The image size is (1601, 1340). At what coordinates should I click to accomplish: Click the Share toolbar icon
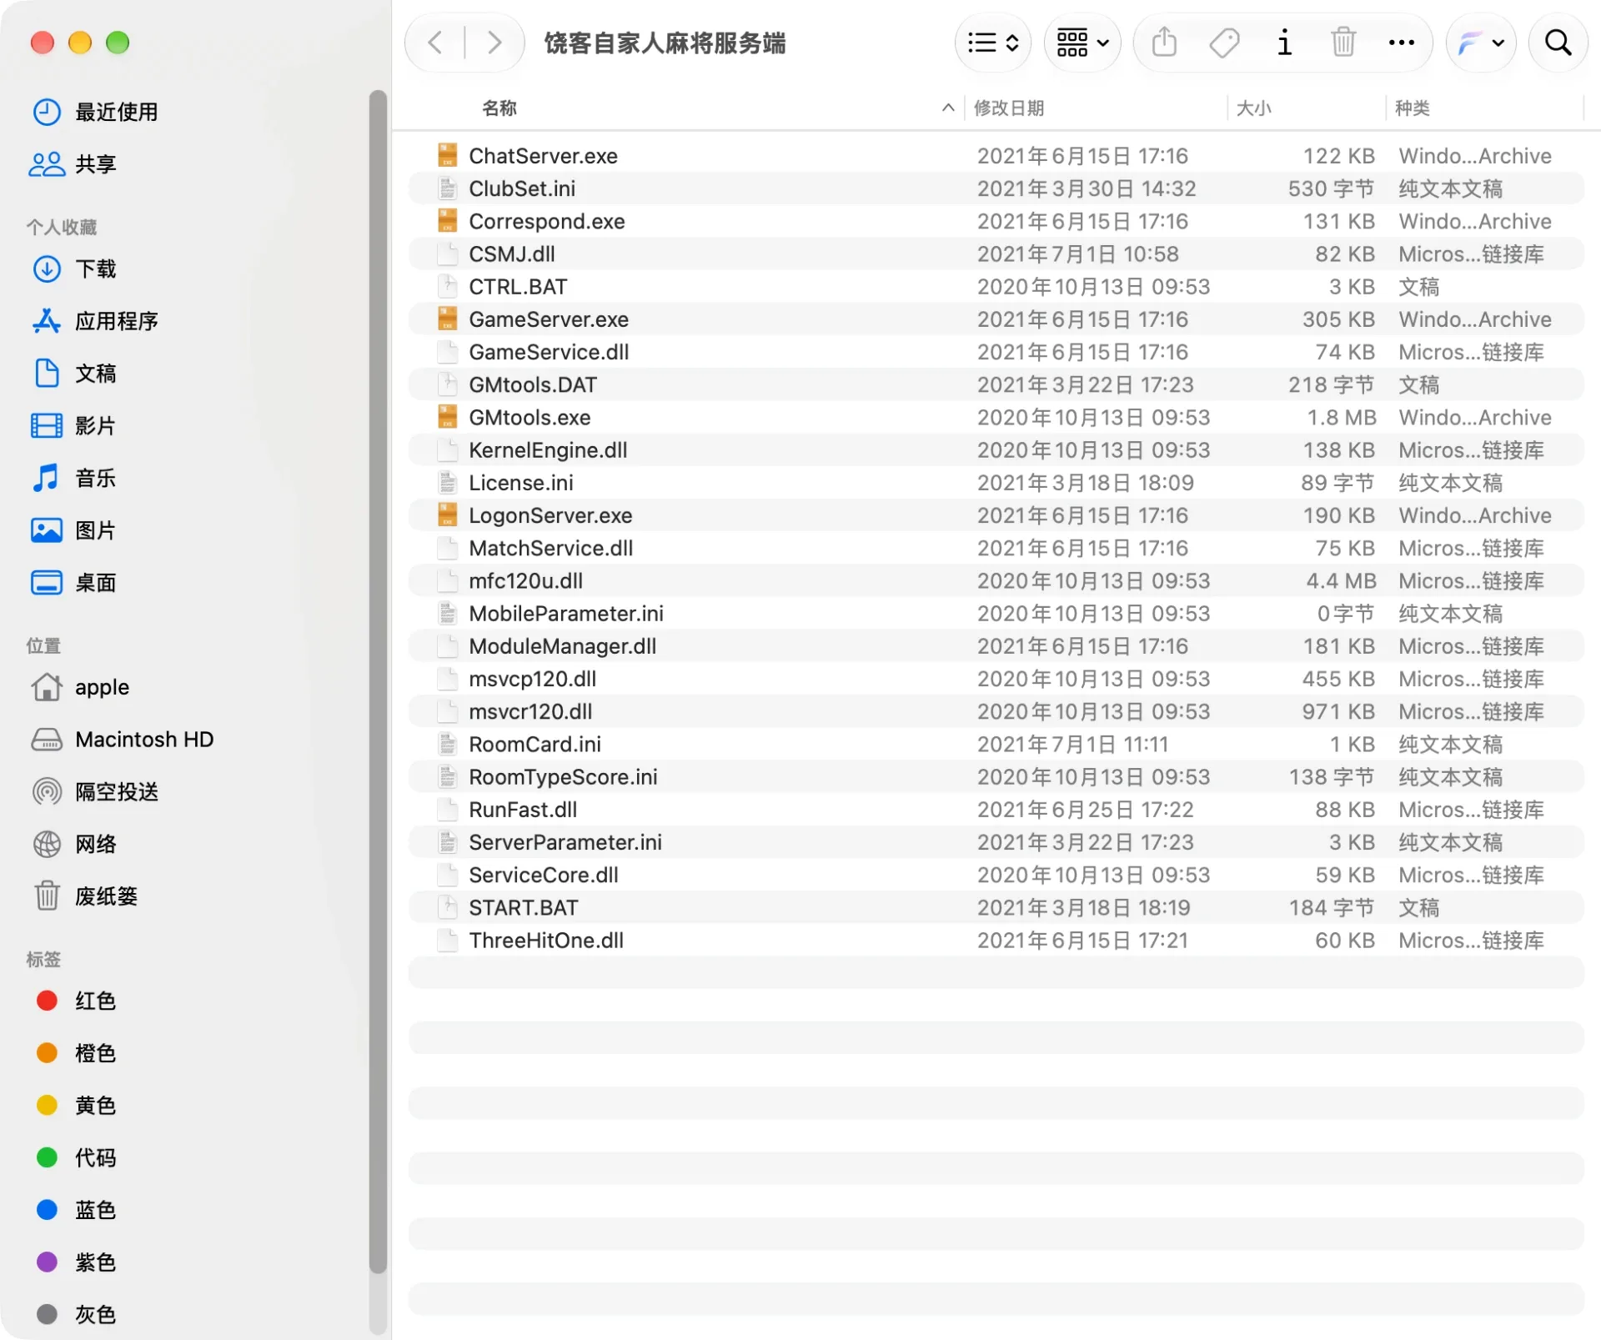coord(1164,42)
